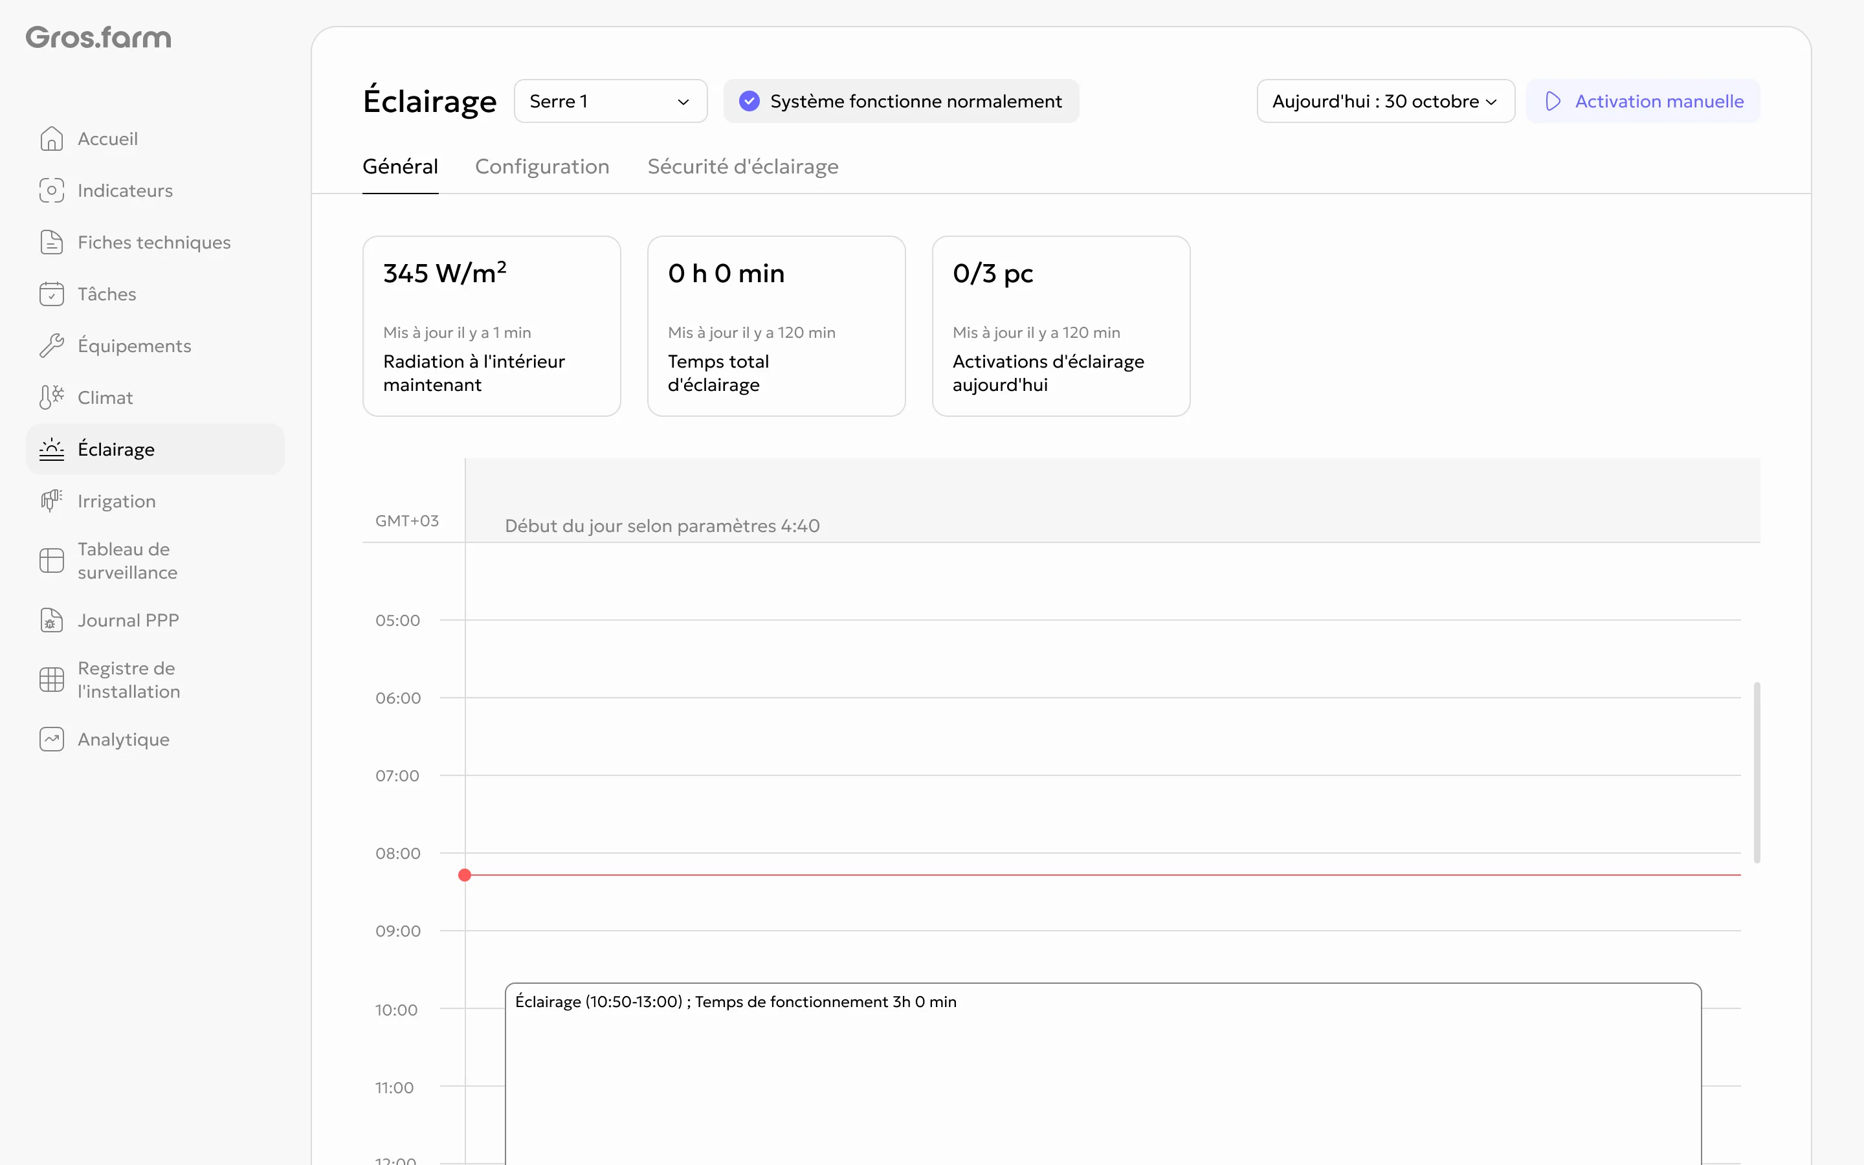Click 'Mis à jour il y a 1 min' text
This screenshot has width=1864, height=1165.
tap(457, 332)
